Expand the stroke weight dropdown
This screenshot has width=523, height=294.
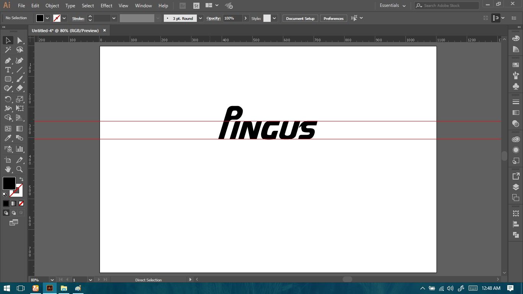(114, 18)
